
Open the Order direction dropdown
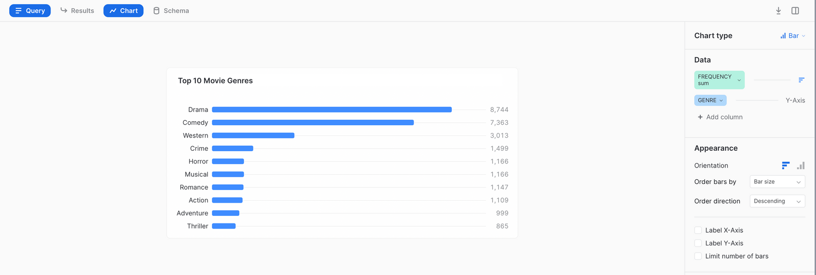pos(777,201)
